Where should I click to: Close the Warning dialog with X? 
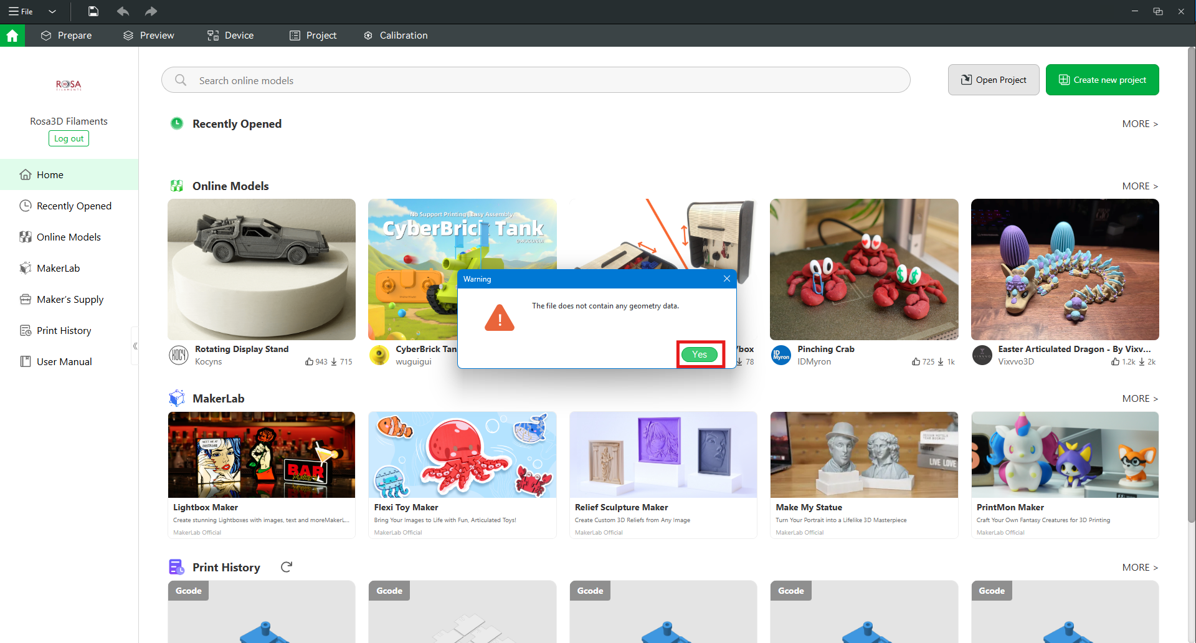[x=726, y=279]
